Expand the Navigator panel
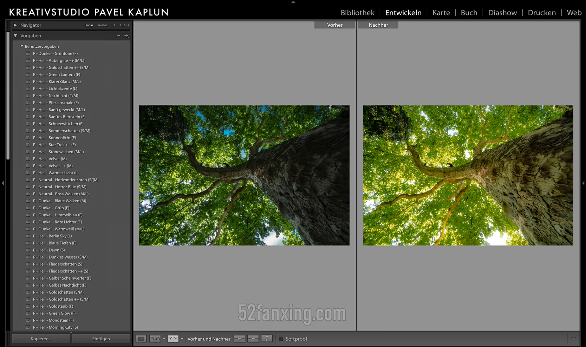Image resolution: width=586 pixels, height=347 pixels. point(15,25)
